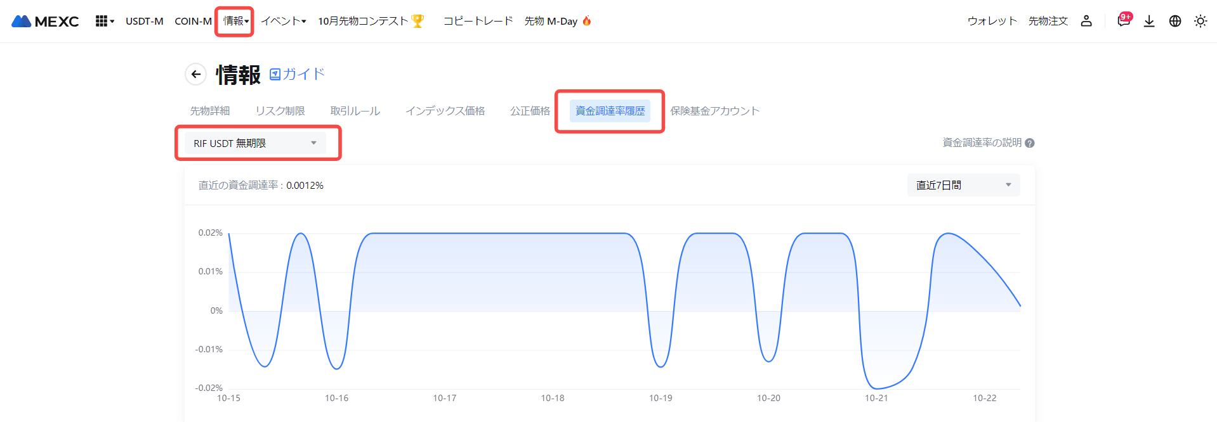Expand the RIF USDT 無期限 contract dropdown
This screenshot has width=1217, height=422.
255,143
